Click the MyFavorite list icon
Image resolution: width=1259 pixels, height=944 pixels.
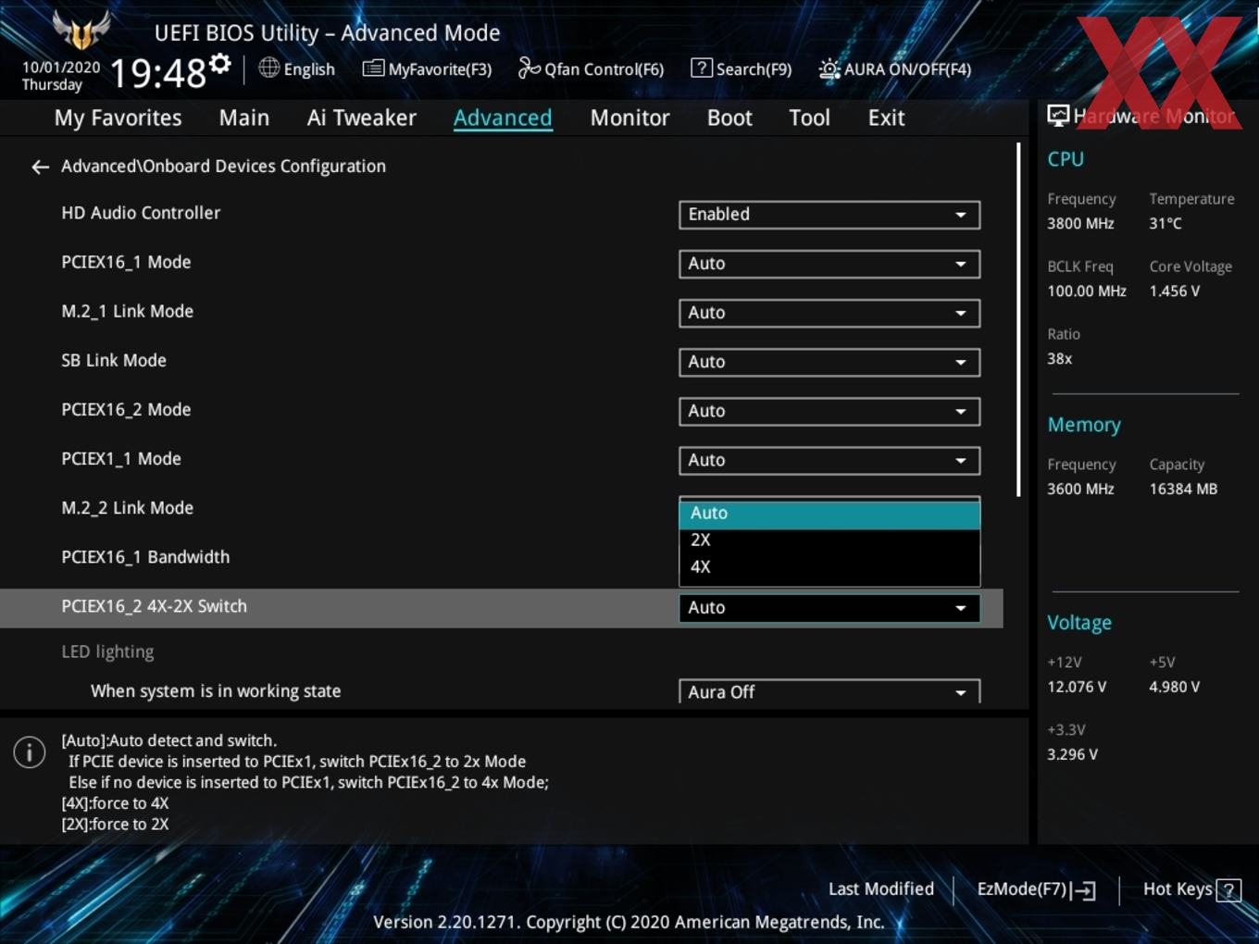[373, 68]
